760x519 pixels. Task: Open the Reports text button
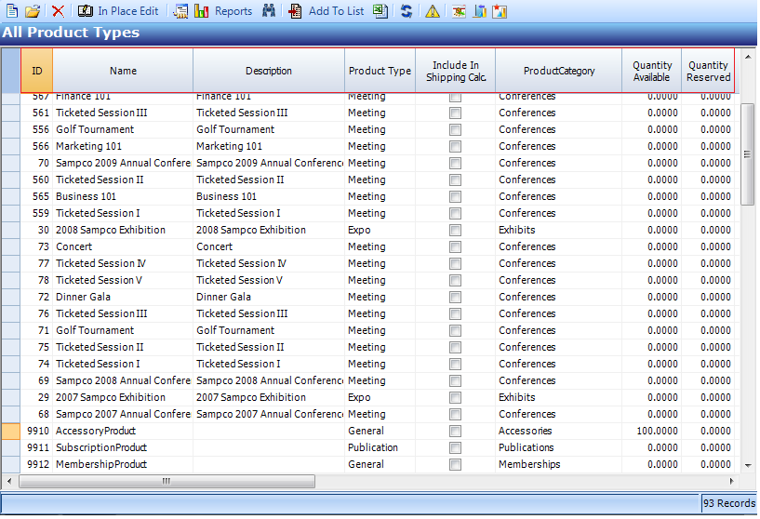coord(233,10)
